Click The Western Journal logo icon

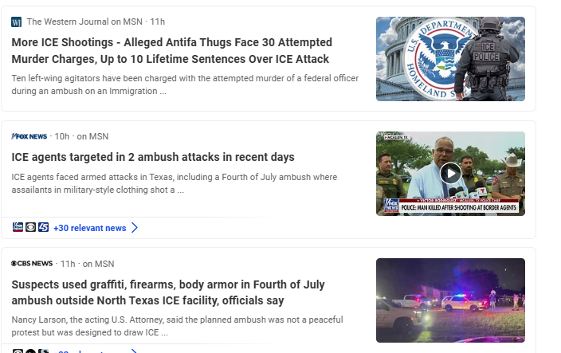(x=17, y=22)
